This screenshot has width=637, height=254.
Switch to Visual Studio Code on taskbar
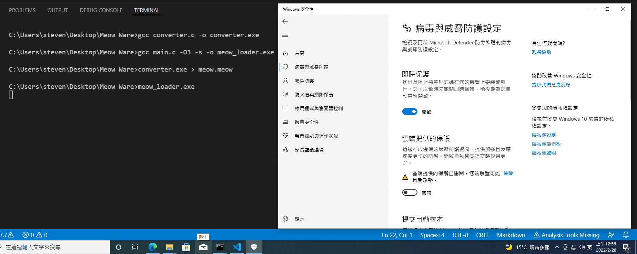click(x=237, y=247)
